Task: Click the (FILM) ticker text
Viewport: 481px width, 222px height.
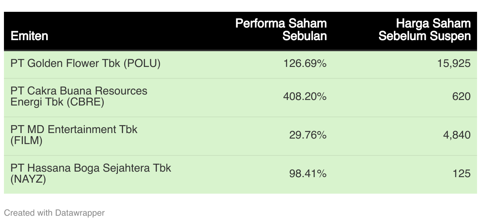Action: 26,141
